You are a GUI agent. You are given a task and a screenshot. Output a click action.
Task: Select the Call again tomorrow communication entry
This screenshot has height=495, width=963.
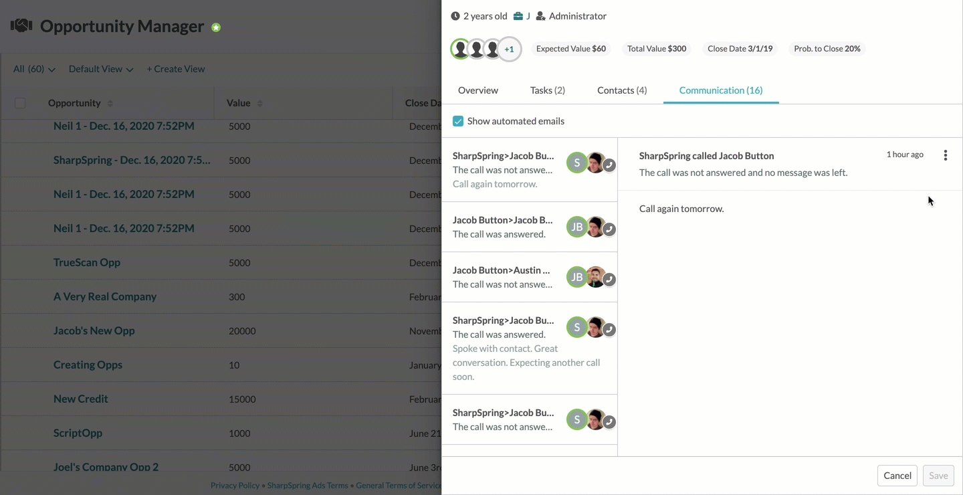(530, 170)
